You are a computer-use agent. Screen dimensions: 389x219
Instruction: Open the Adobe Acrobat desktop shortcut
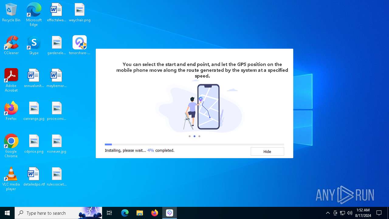[x=11, y=80]
